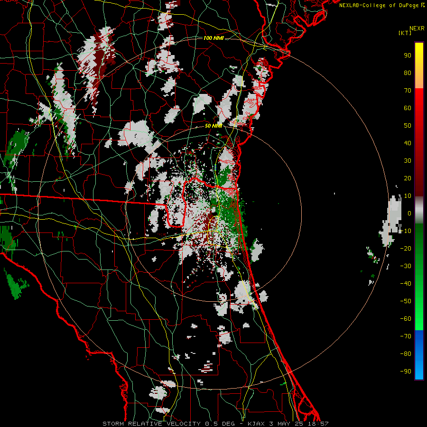Click the -80 value on the velocity scale

[x=406, y=354]
